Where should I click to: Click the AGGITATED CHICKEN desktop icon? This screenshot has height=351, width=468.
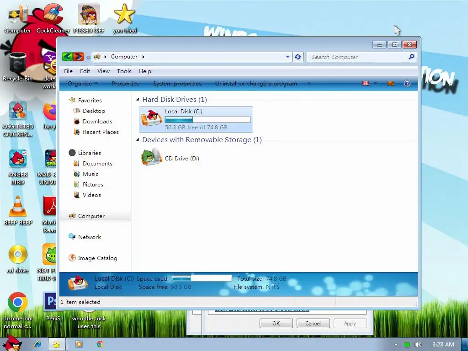tap(18, 119)
